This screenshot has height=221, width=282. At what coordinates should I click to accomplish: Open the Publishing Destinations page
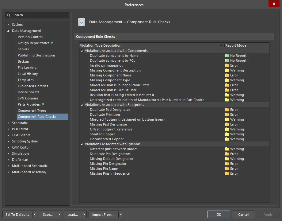36,55
